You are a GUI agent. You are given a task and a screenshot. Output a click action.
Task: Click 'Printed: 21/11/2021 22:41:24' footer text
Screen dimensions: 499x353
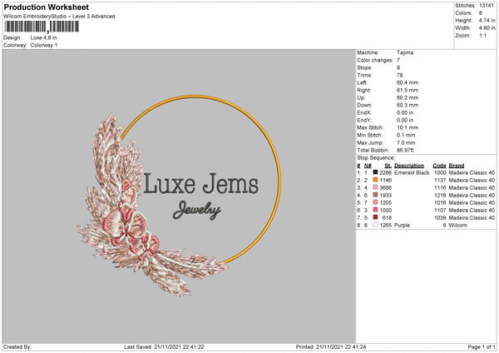point(331,347)
